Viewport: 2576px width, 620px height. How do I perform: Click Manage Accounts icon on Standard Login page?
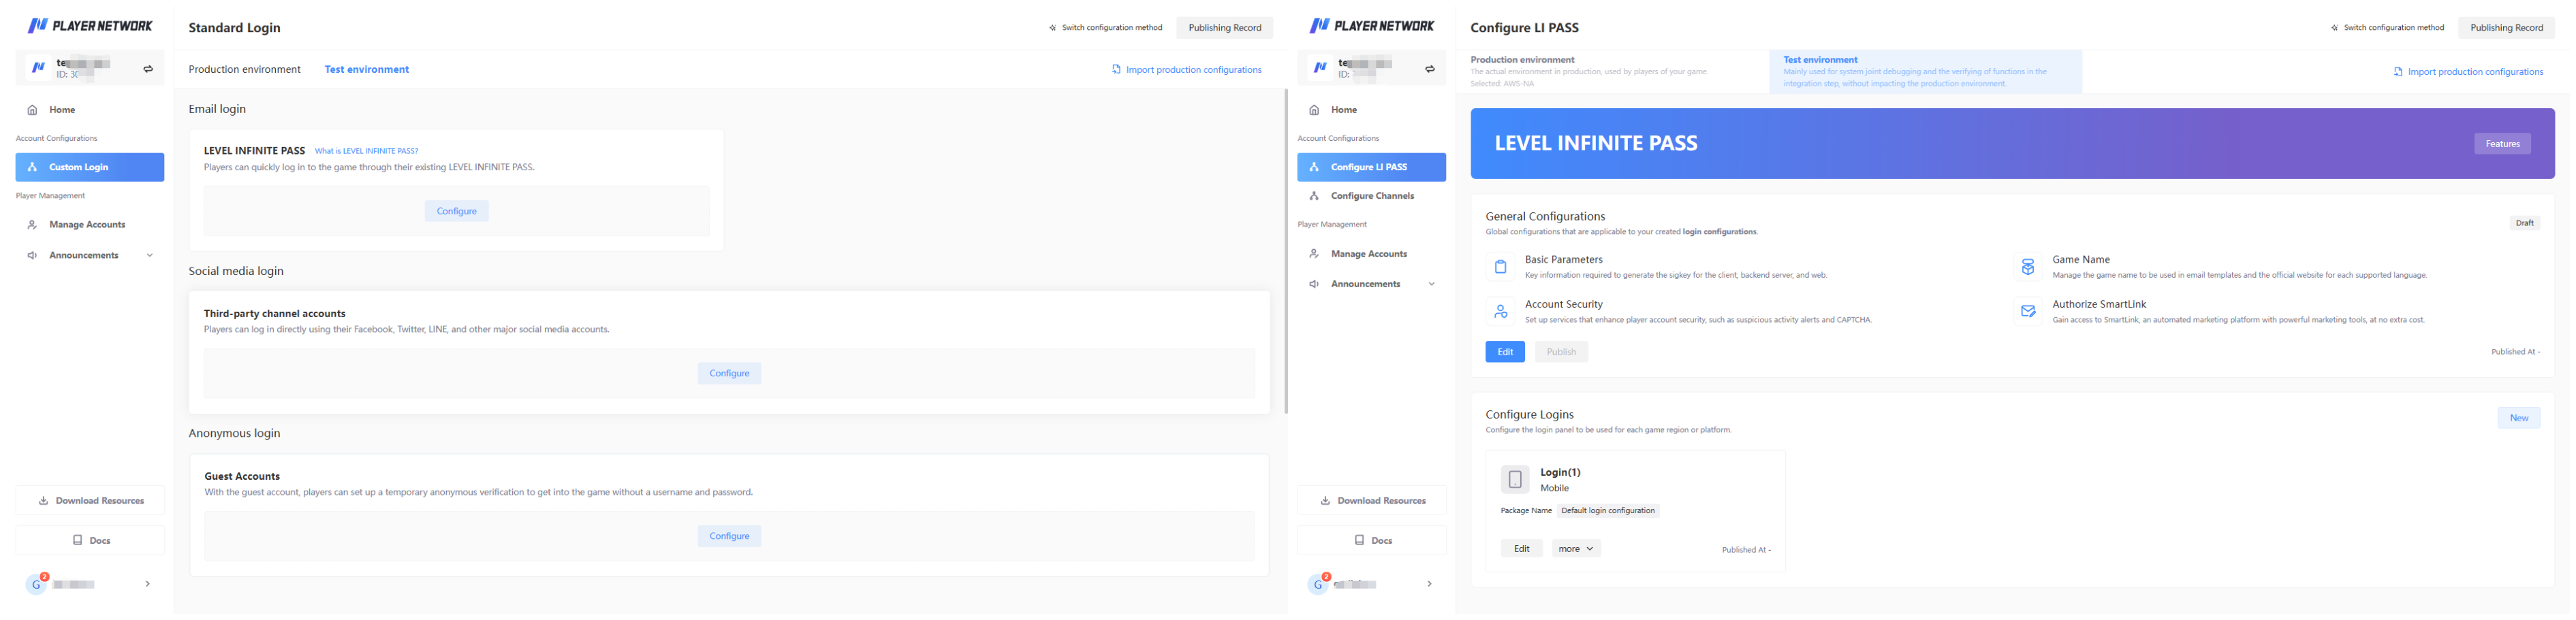pos(32,225)
